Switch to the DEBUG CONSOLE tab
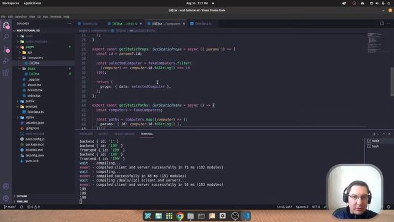Screen dimensions: 394x222 point(124,134)
